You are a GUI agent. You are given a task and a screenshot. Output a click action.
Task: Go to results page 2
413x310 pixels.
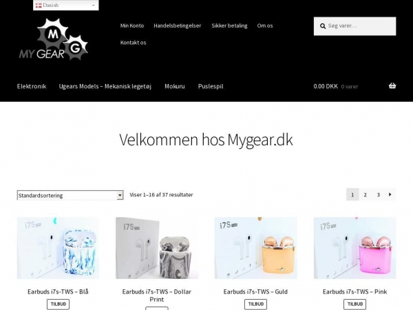click(365, 194)
